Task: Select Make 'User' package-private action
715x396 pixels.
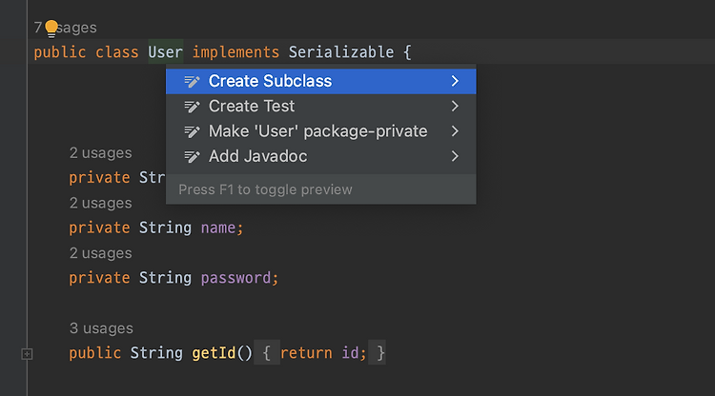Action: click(x=317, y=131)
